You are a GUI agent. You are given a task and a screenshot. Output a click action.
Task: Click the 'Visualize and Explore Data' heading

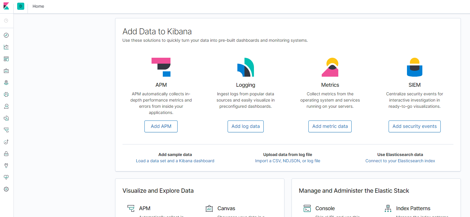158,191
